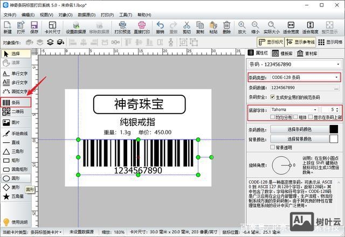Set 实际大小 actual size zoom
This screenshot has width=345, height=237.
pos(272,27)
